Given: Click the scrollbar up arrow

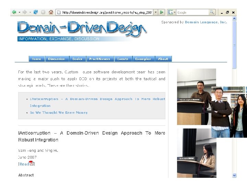Looking at the screenshot, I should (234, 19).
